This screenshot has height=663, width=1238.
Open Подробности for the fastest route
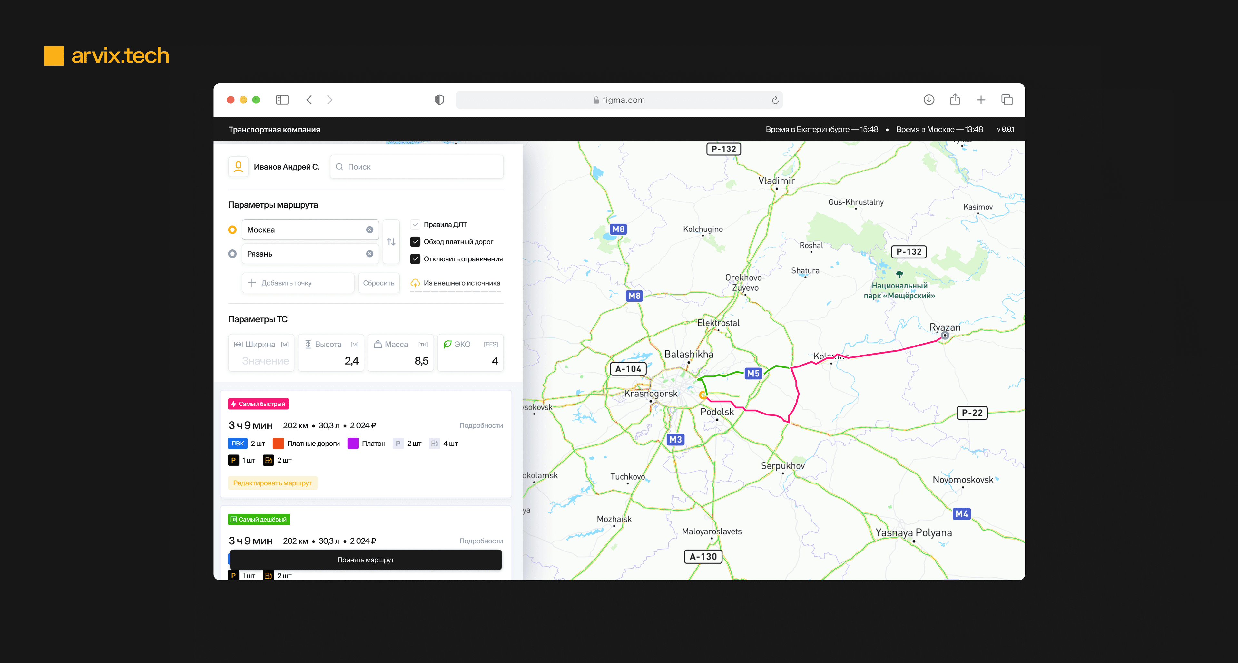(481, 425)
